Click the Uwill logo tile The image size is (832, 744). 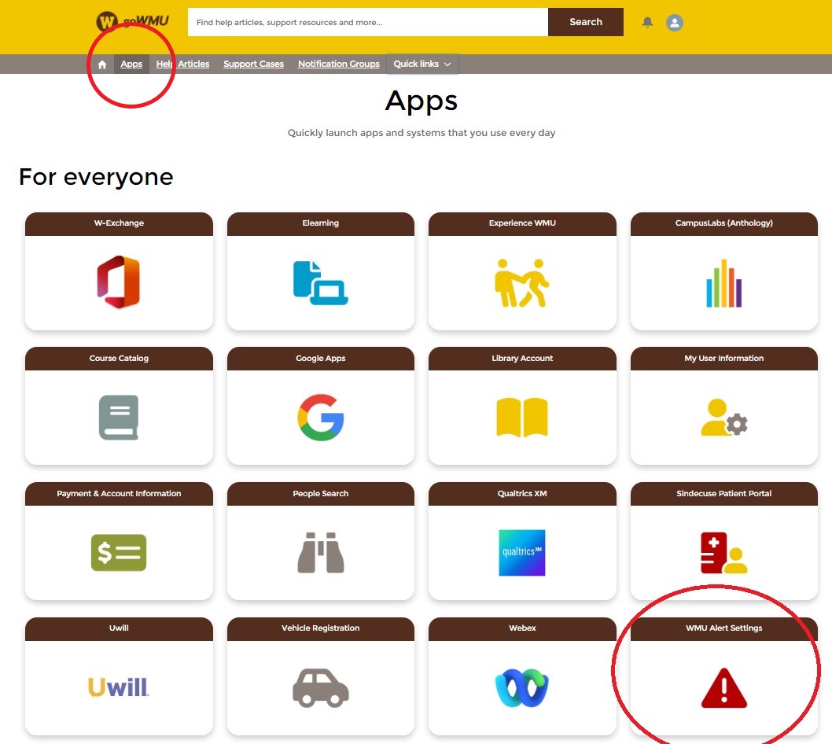pyautogui.click(x=118, y=687)
